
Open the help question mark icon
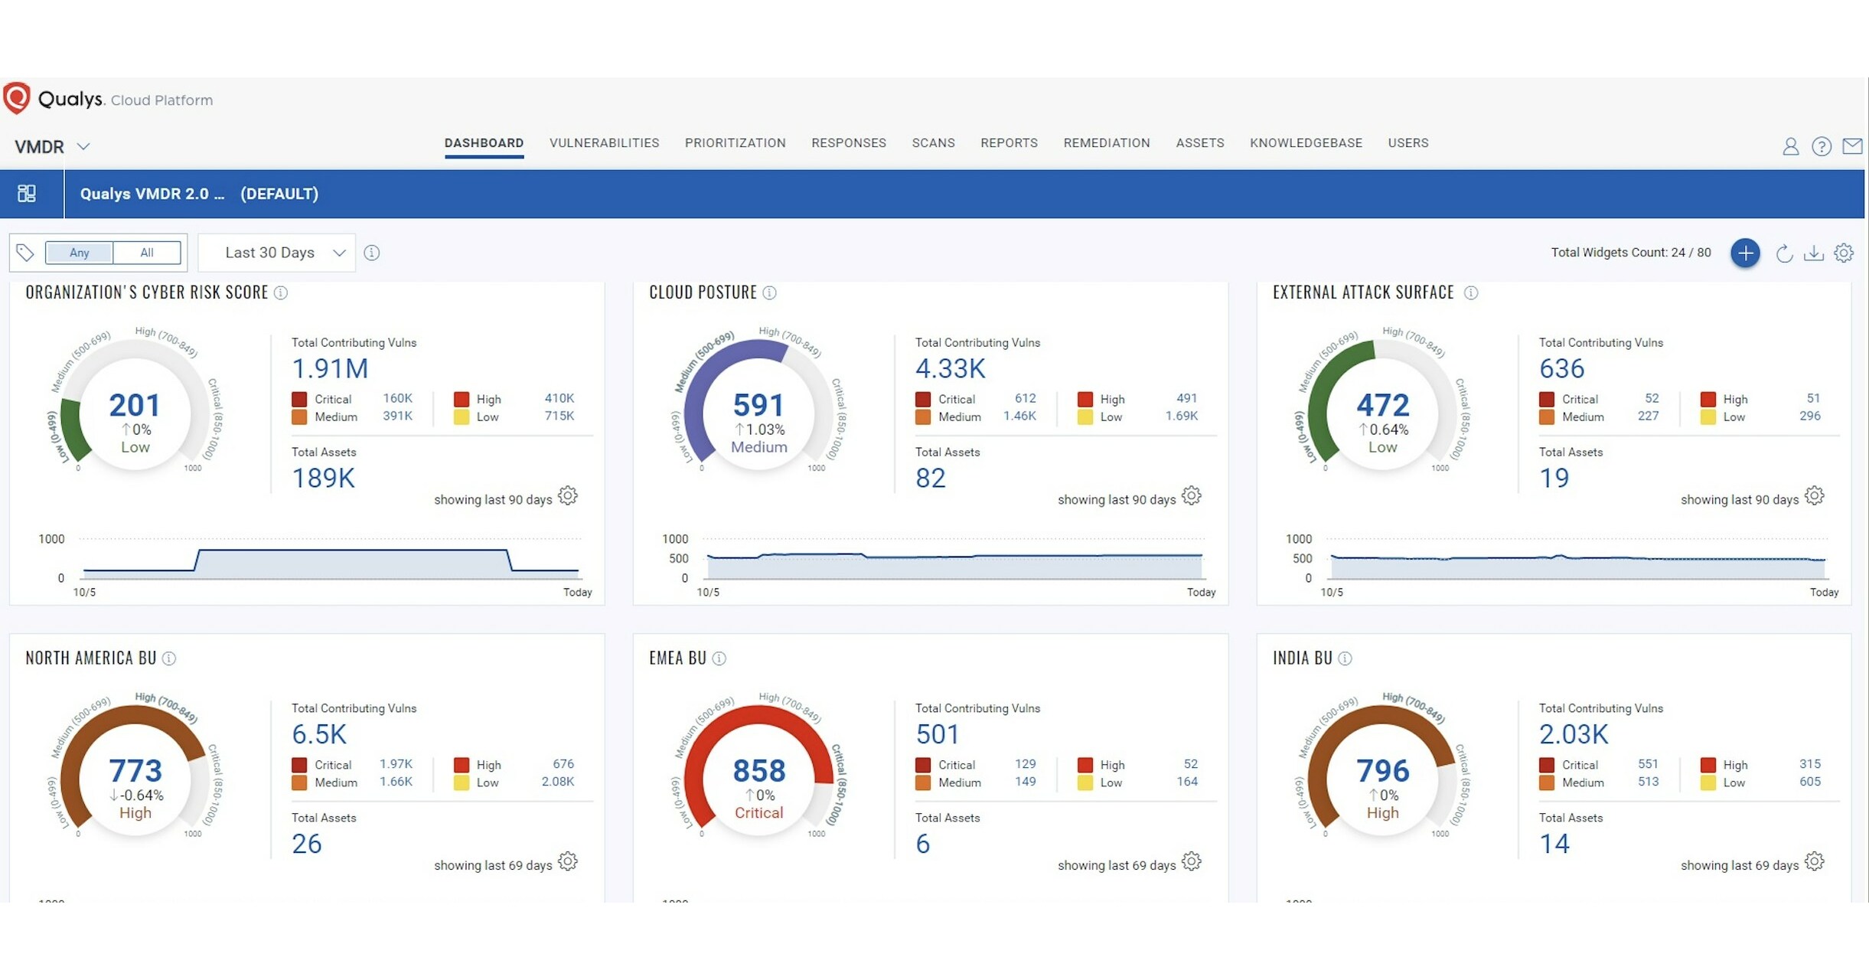(x=1822, y=146)
